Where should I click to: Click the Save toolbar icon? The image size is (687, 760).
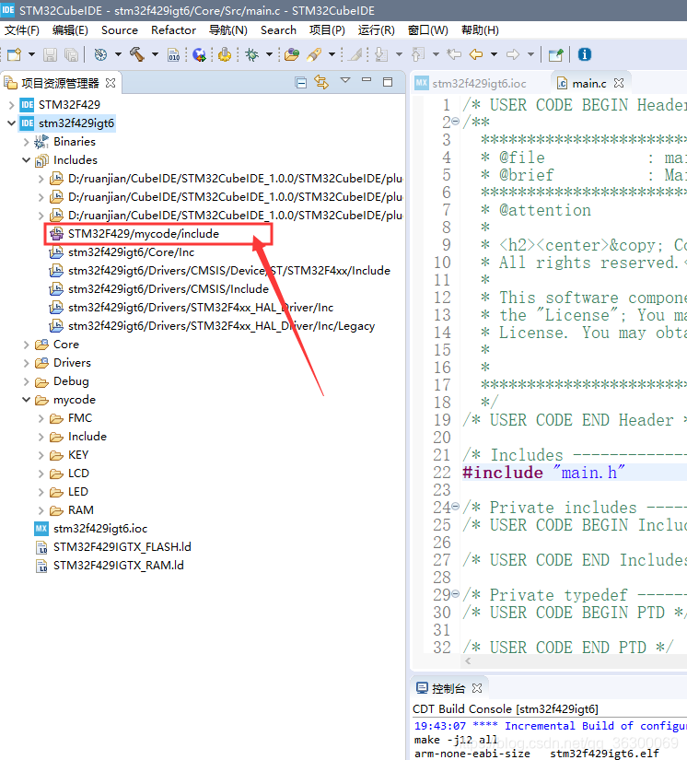point(50,54)
